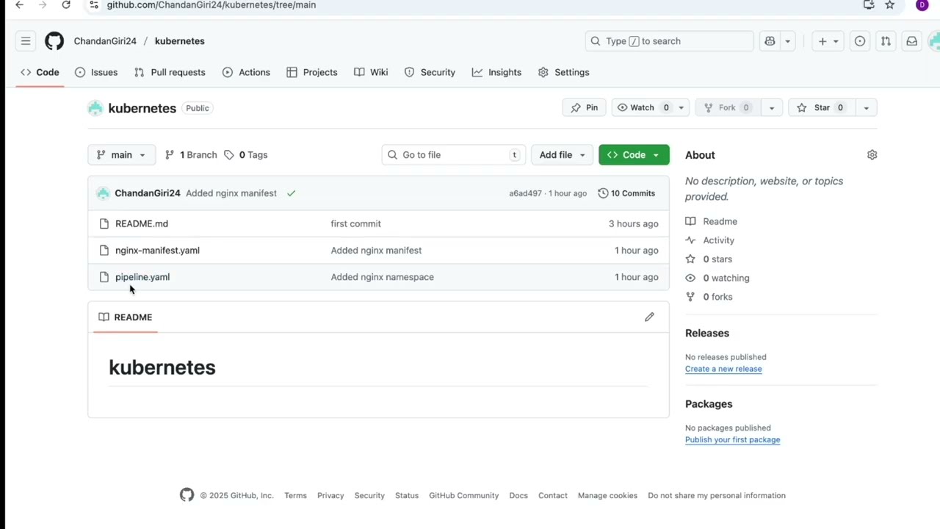940x529 pixels.
Task: Click the footer GitHub logo
Action: coord(187,495)
